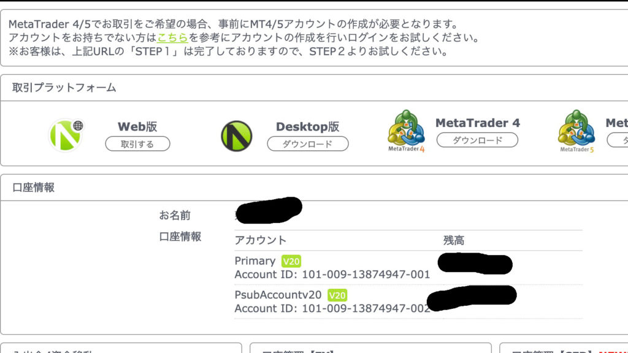Click Account ID 101-009-13874947-002
The width and height of the screenshot is (628, 353).
332,309
